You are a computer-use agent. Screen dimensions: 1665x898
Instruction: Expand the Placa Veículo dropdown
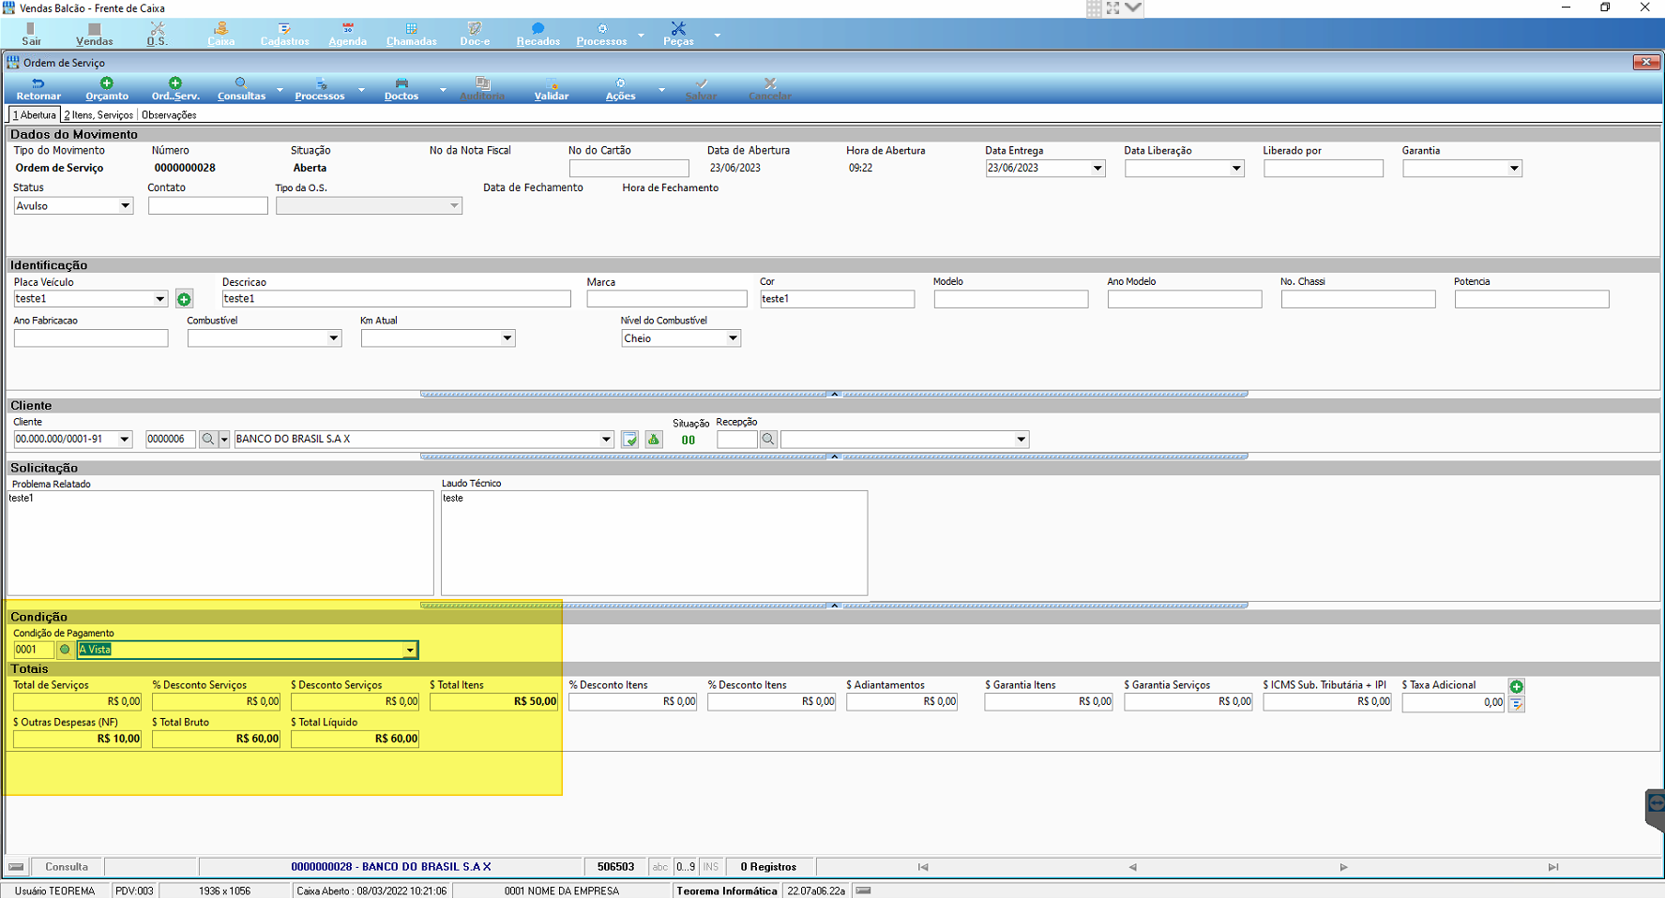click(159, 299)
